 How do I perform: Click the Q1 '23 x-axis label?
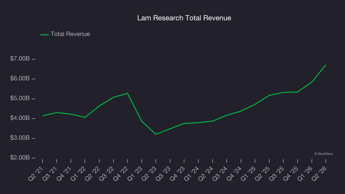(x=135, y=173)
